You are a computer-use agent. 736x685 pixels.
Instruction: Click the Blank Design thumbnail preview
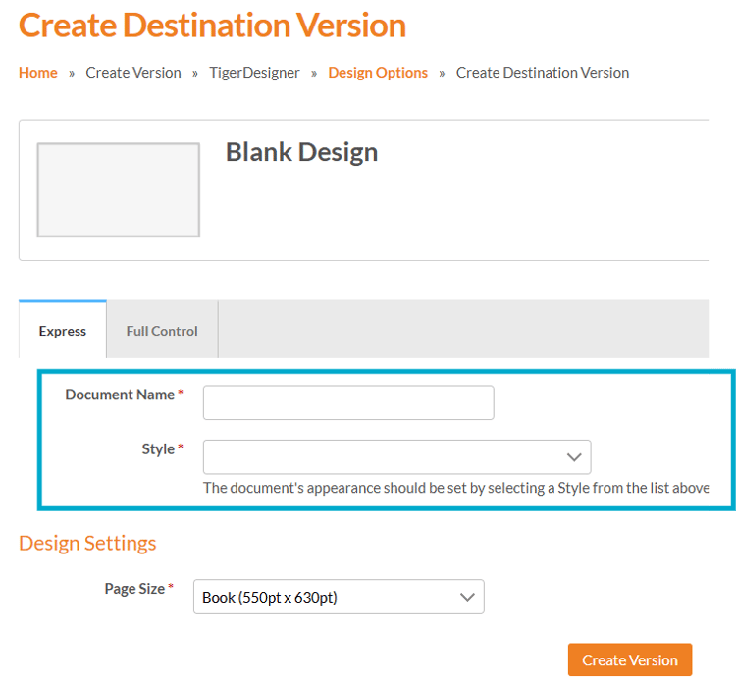[x=118, y=190]
